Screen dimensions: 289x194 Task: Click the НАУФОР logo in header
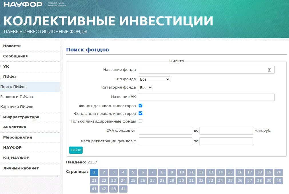click(23, 4)
